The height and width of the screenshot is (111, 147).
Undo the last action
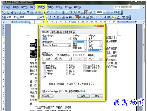[52, 12]
